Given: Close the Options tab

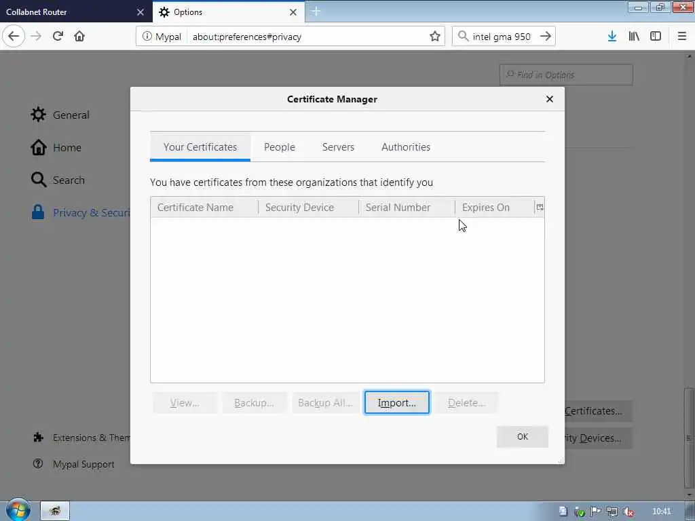Looking at the screenshot, I should pyautogui.click(x=293, y=12).
